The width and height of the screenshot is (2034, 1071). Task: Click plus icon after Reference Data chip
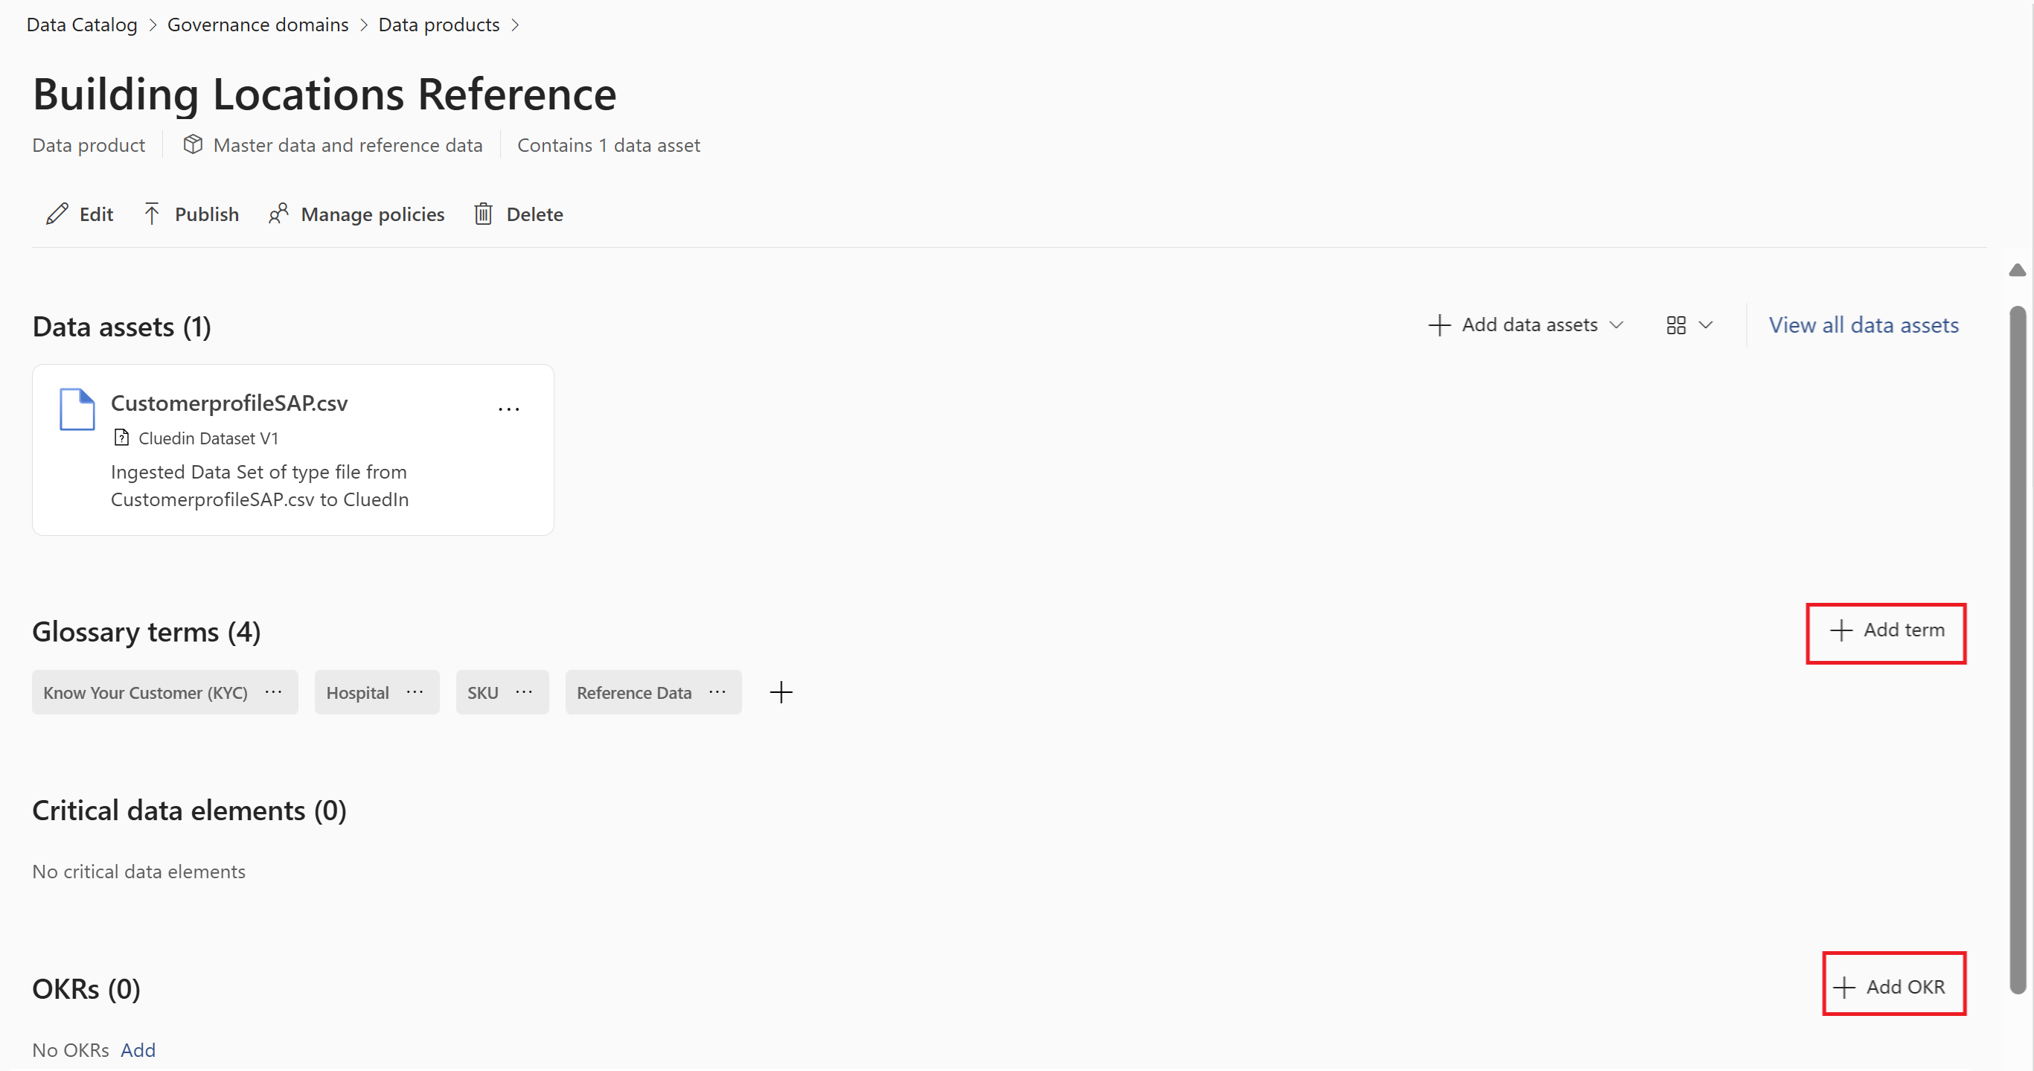(781, 693)
